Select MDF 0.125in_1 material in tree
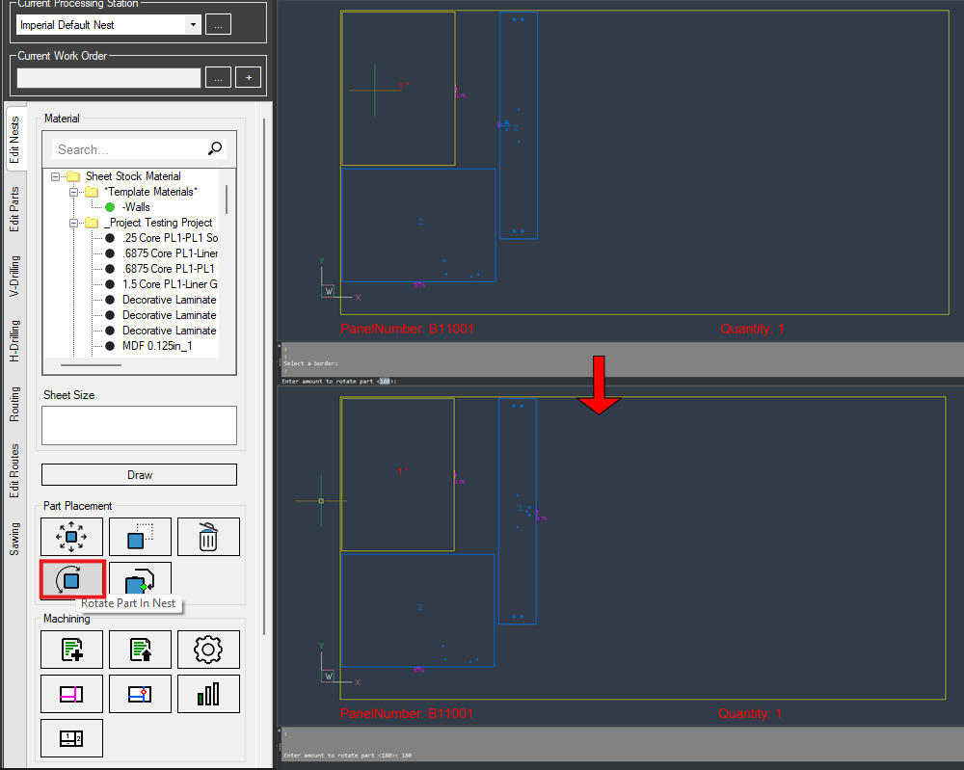This screenshot has width=964, height=770. coord(156,346)
